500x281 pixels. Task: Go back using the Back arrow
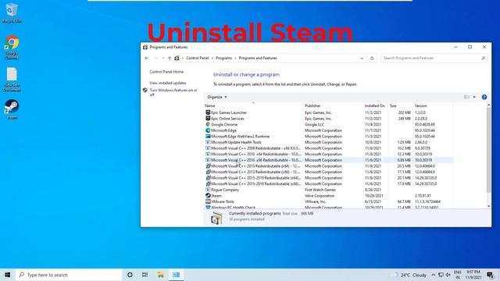coord(146,58)
